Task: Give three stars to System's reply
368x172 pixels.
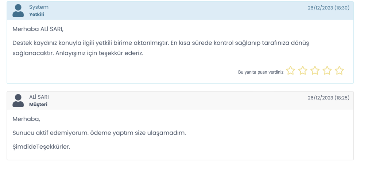Action: click(315, 70)
